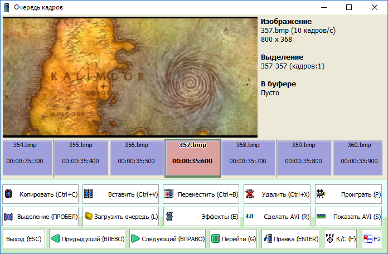
Task: Hit the red X Удалить icon
Action: (x=250, y=194)
